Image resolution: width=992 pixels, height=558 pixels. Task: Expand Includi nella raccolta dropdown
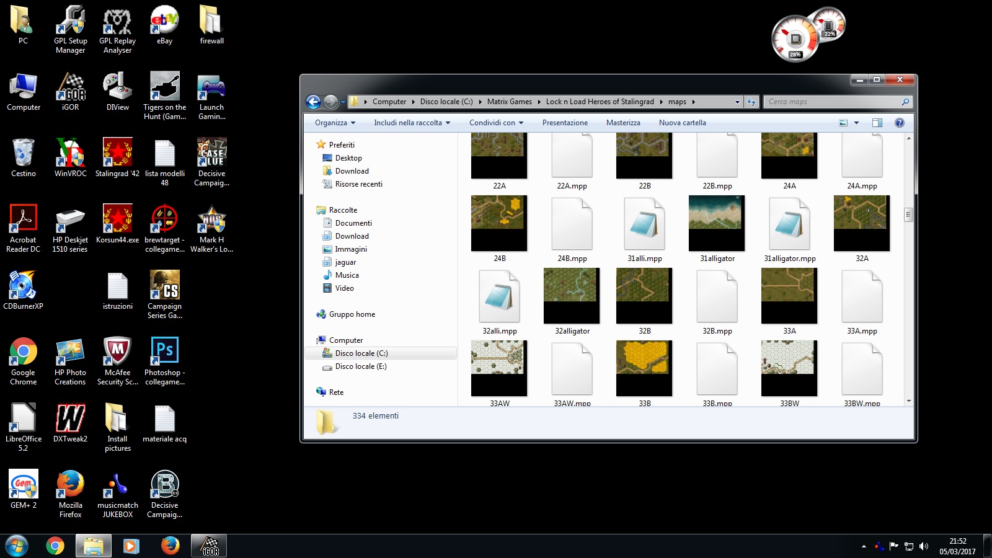pyautogui.click(x=412, y=123)
